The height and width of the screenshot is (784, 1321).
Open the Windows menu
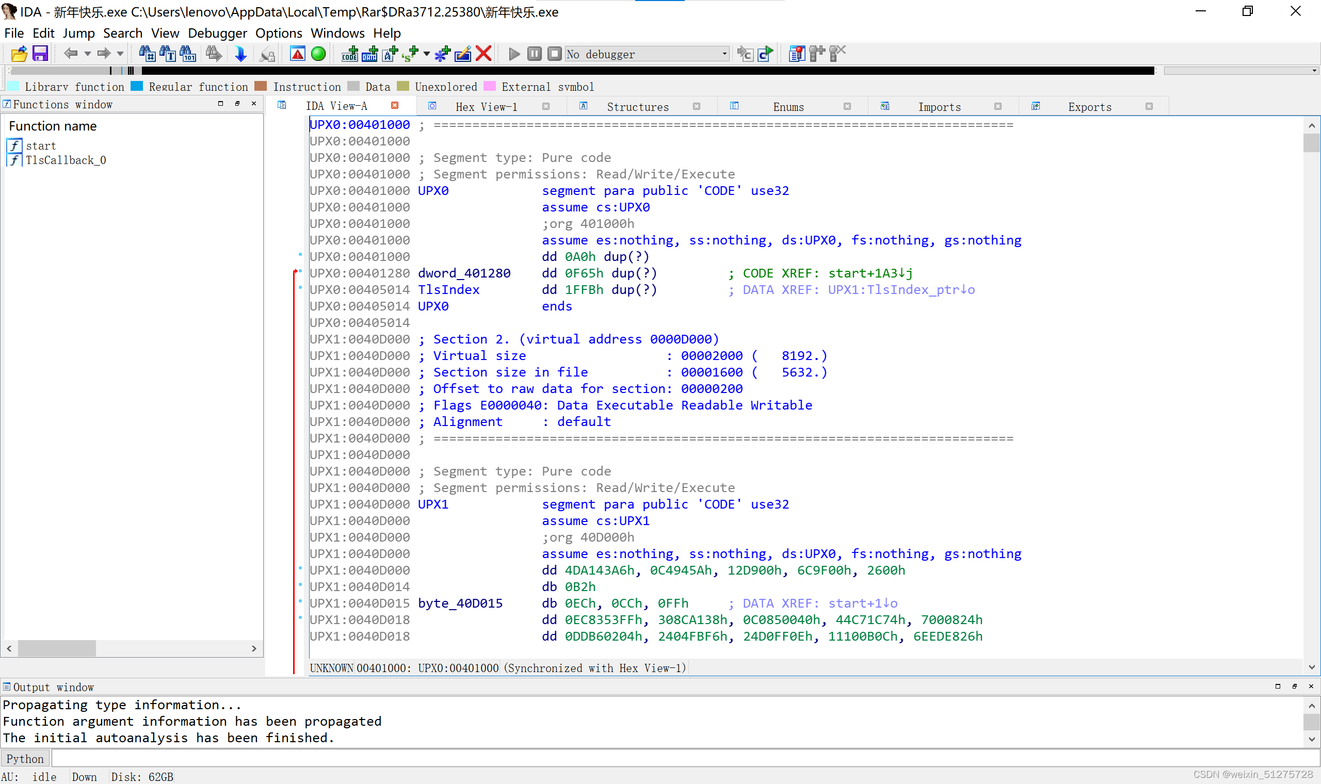[x=337, y=33]
